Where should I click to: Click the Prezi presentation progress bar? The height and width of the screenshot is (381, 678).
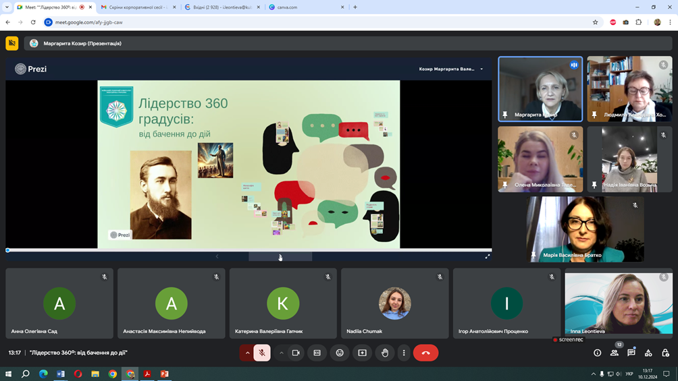pyautogui.click(x=249, y=250)
